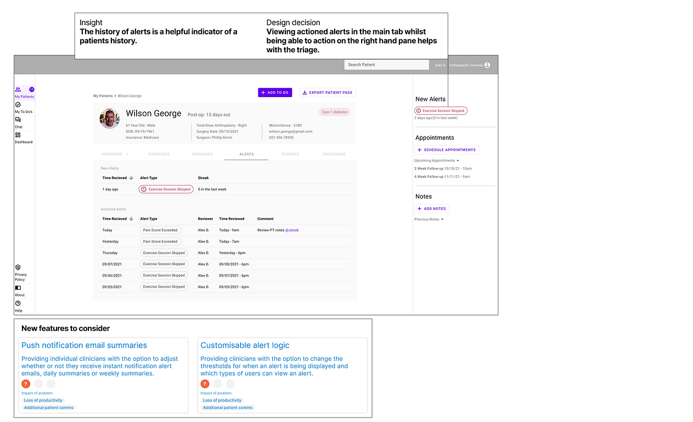Screen dimensions: 693x422
Task: Select Thursday's Exercise Session Skipped alert
Action: click(164, 253)
